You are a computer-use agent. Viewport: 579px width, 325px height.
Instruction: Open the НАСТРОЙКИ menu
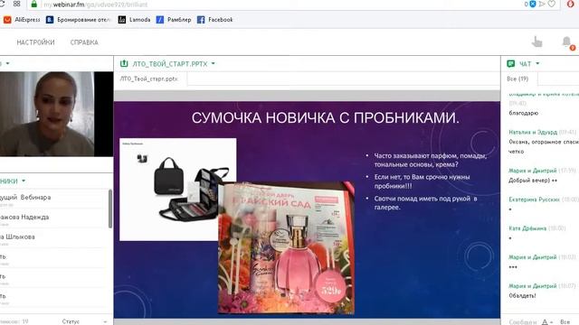click(35, 42)
